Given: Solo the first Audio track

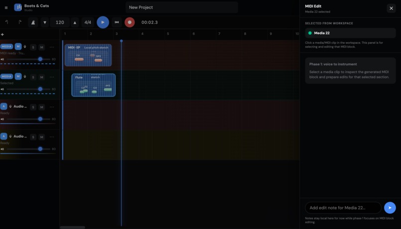Looking at the screenshot, I should [x=33, y=107].
